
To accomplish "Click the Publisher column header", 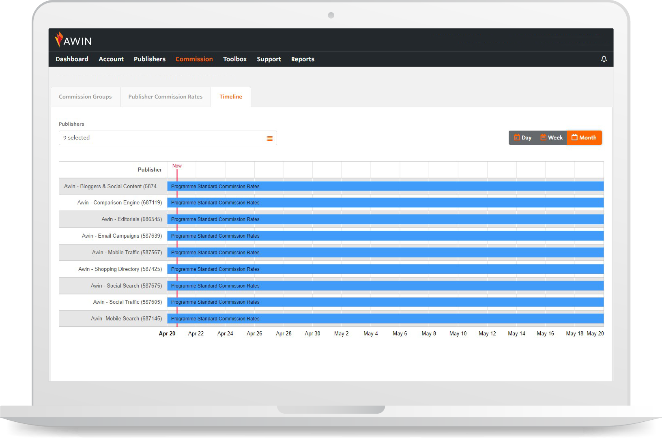I will (x=150, y=170).
